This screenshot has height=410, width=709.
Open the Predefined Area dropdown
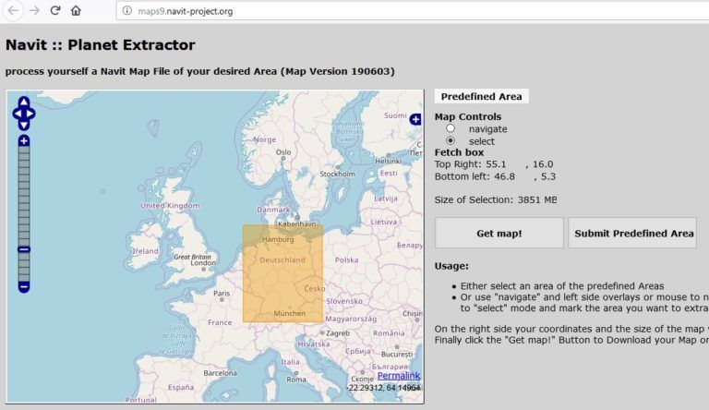pos(482,96)
